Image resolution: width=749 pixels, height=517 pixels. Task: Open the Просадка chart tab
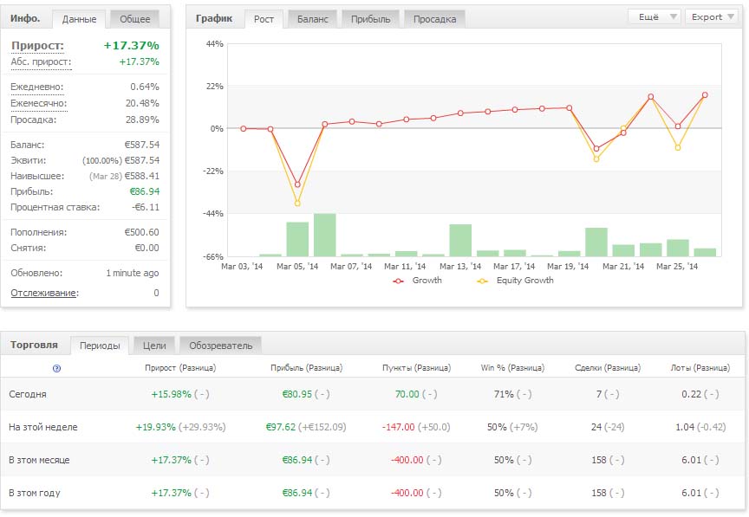434,19
